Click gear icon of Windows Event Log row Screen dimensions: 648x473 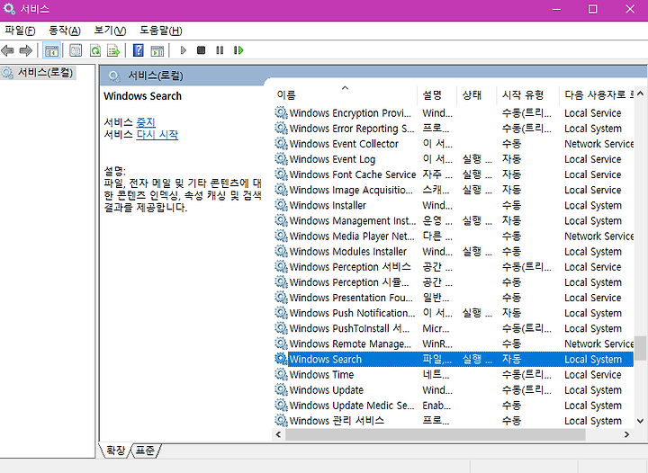(281, 159)
